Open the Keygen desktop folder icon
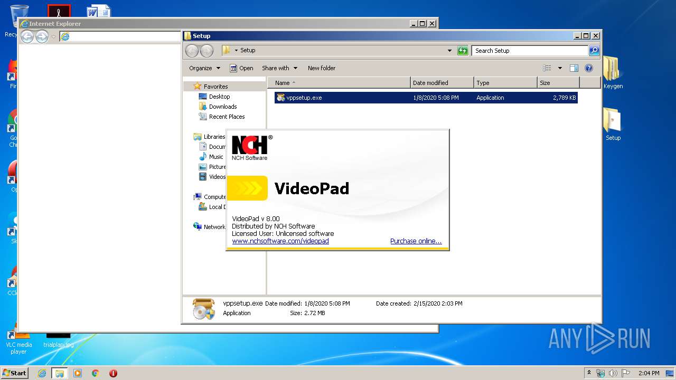 (612, 73)
